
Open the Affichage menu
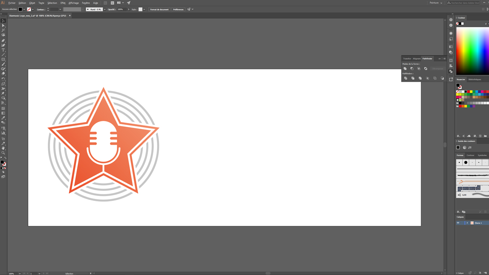click(x=74, y=3)
